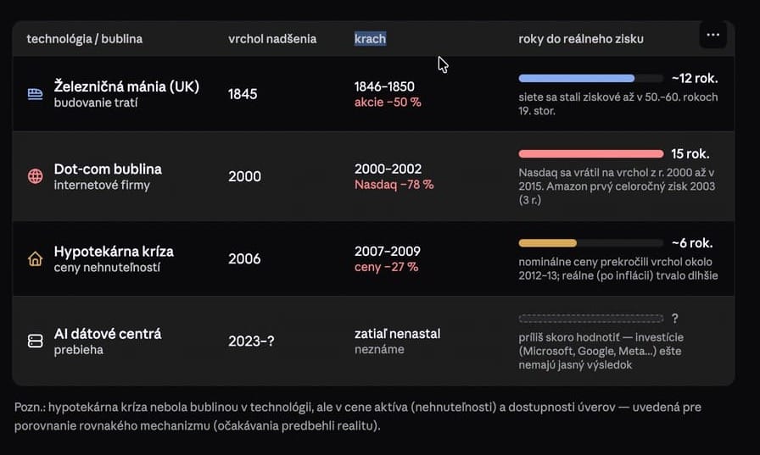Click the train icon beside Železničná mánia

[35, 94]
